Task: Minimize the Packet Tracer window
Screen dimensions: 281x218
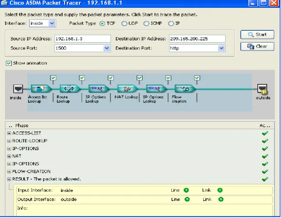Action: [x=253, y=2]
